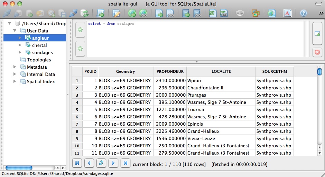Click the globe with chain link icon

pyautogui.click(x=143, y=13)
